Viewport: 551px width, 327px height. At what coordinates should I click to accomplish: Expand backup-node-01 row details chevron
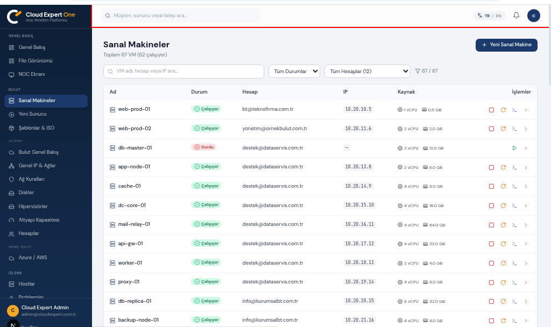(526, 321)
